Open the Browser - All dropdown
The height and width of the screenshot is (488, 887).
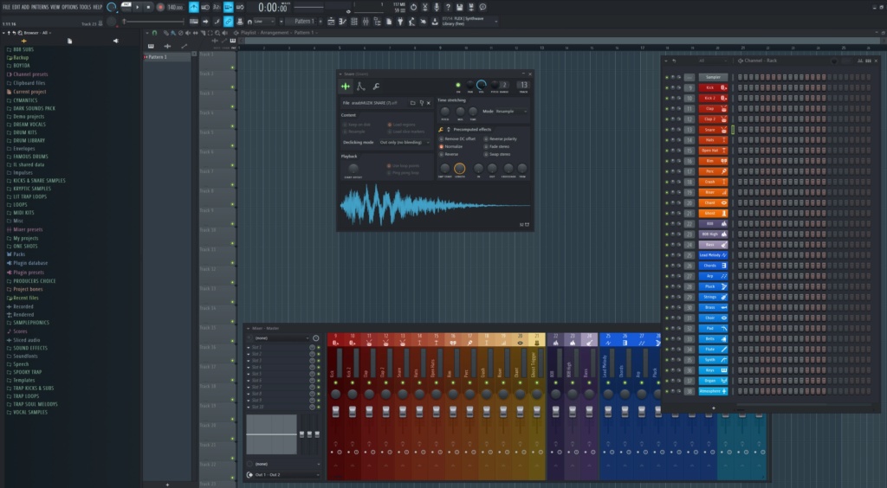pyautogui.click(x=38, y=33)
